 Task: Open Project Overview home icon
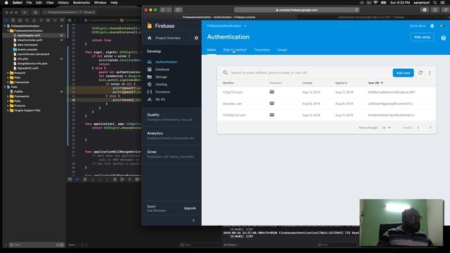pyautogui.click(x=149, y=38)
